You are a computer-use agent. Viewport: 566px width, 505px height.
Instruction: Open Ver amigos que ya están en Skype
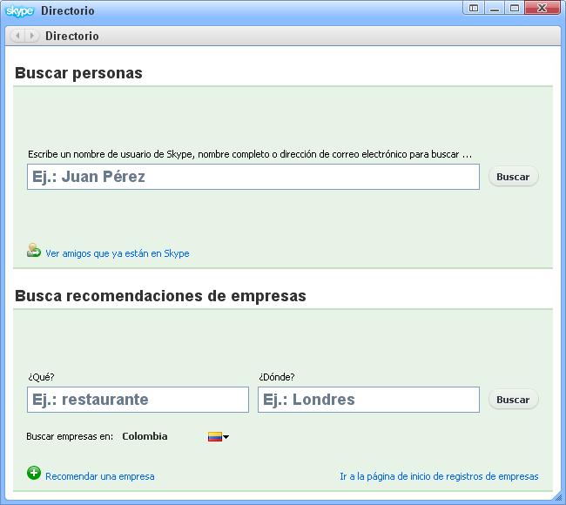pyautogui.click(x=117, y=253)
